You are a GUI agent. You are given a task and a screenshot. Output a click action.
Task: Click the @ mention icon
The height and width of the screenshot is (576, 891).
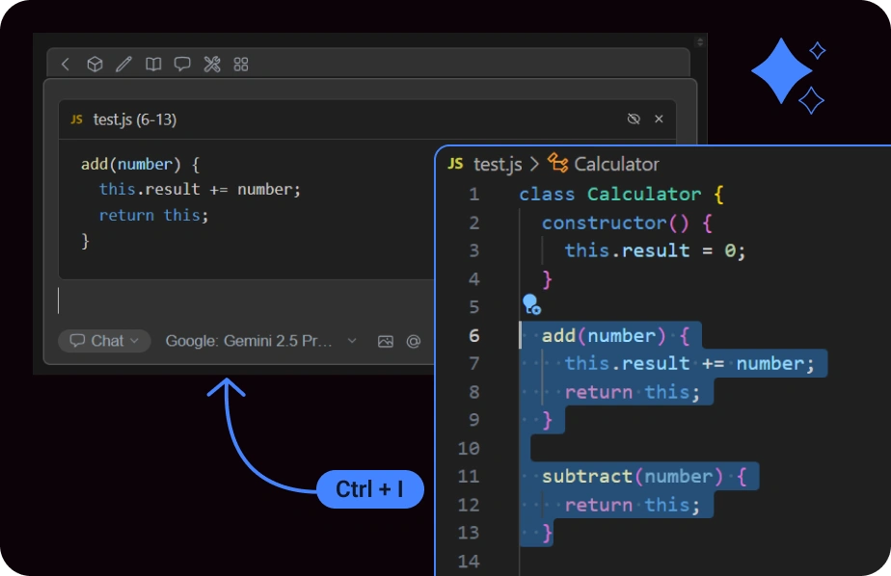414,341
